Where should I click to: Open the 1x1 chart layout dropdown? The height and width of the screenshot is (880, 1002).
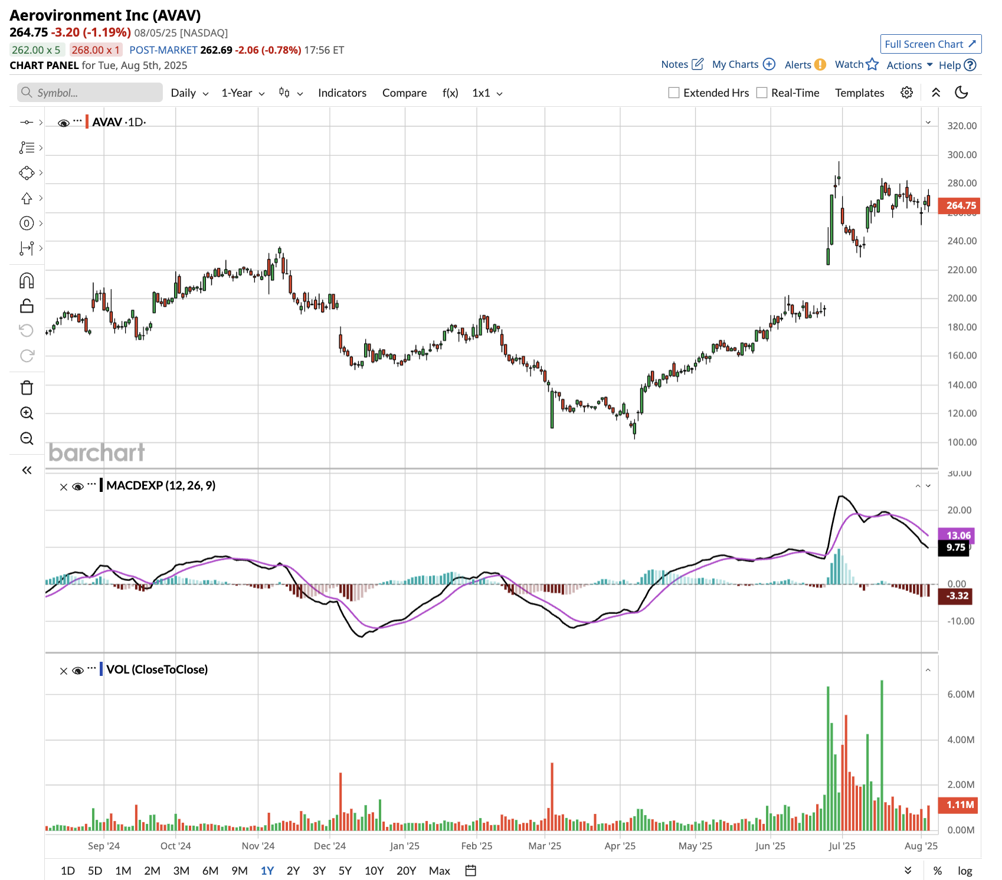point(487,93)
